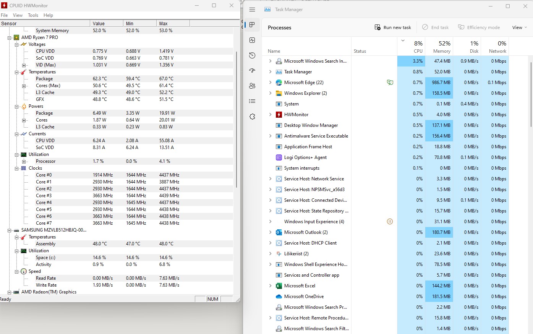533x334 pixels.
Task: Open Help menu in HWMonitor
Action: click(48, 15)
